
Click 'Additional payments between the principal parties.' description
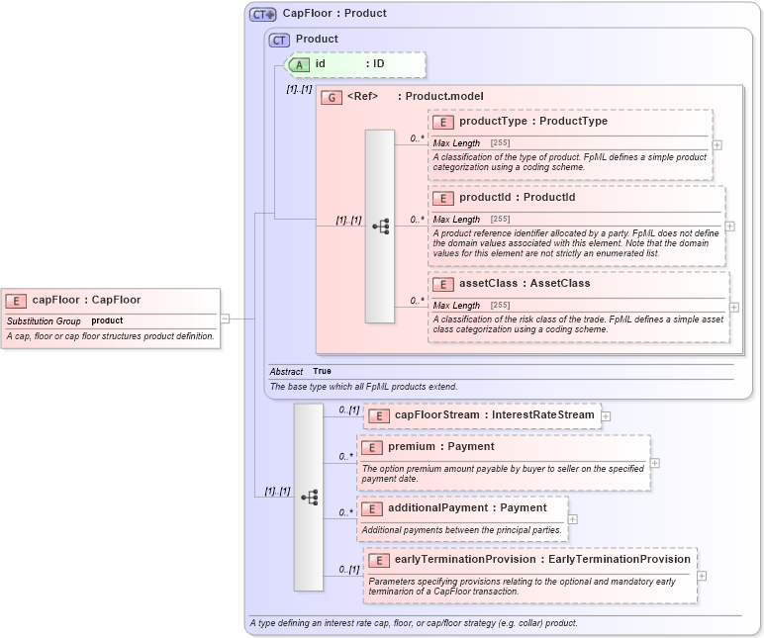[x=461, y=530]
